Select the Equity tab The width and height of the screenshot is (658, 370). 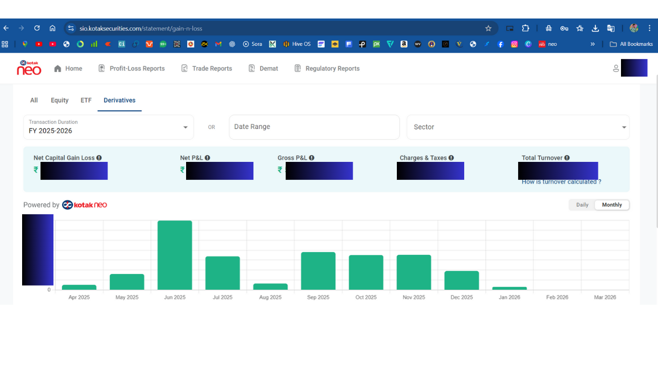pos(60,100)
